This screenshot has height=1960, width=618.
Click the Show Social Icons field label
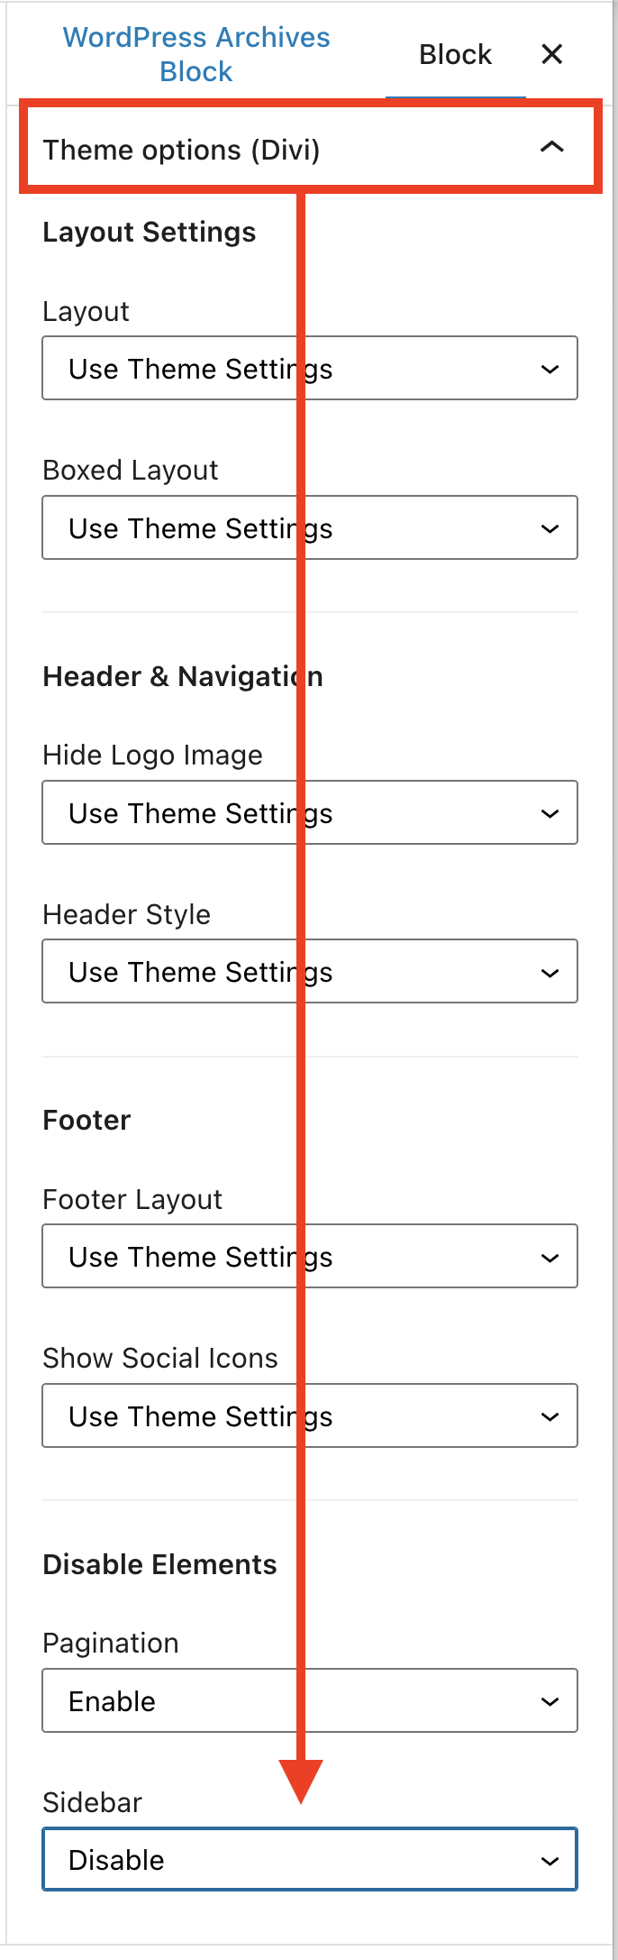point(160,1359)
